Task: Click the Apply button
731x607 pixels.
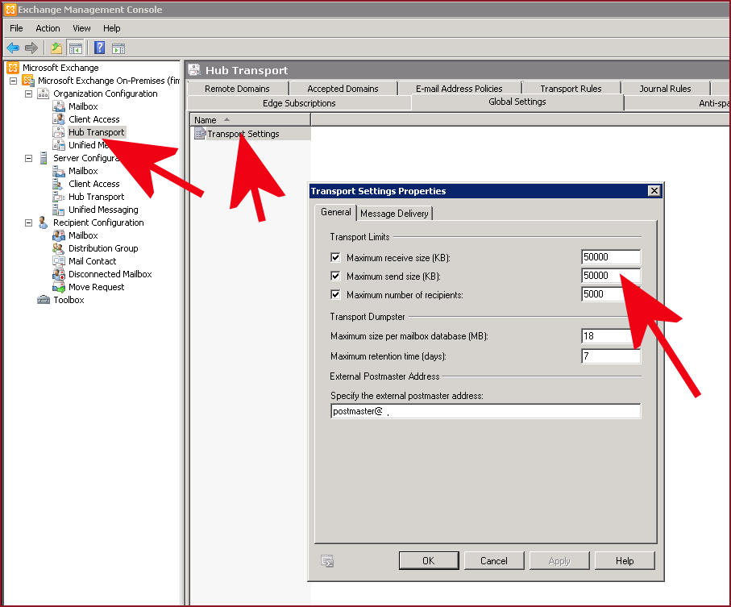Action: point(559,561)
